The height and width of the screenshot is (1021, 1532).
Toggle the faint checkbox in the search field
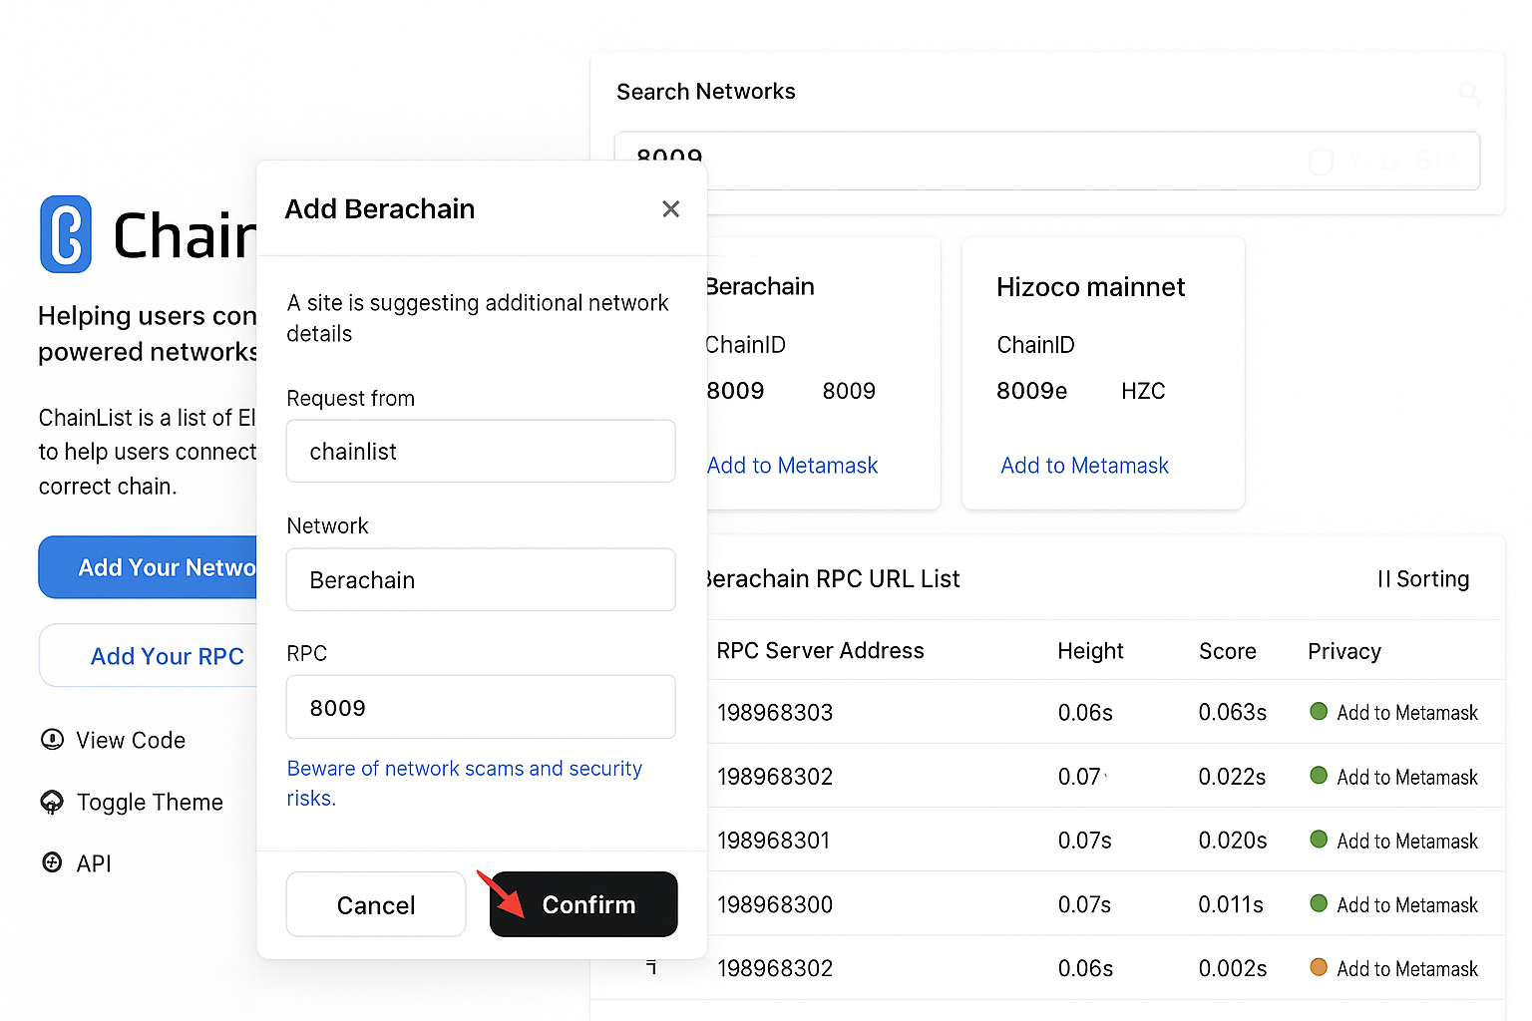(1321, 162)
